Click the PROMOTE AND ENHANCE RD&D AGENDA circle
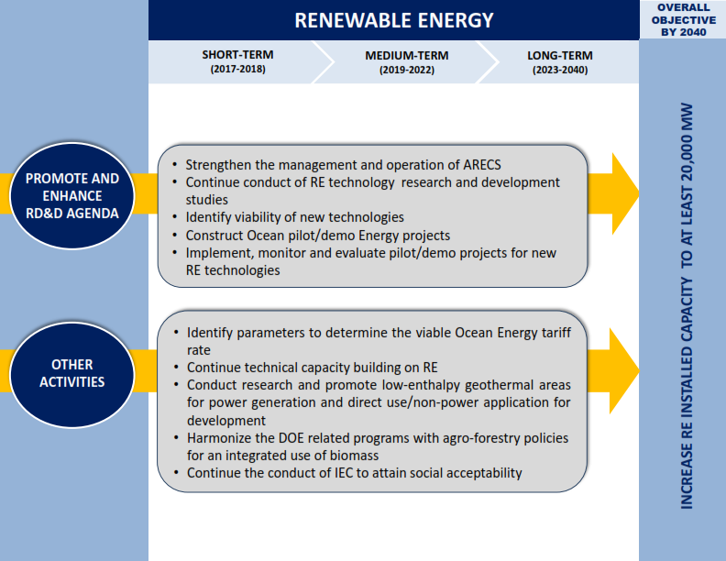This screenshot has height=561, width=726. coord(72,196)
